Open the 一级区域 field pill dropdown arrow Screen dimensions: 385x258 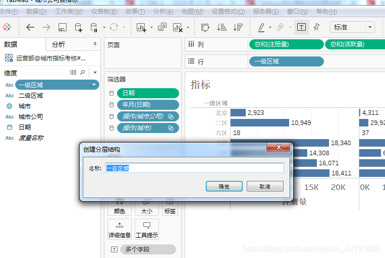pyautogui.click(x=94, y=85)
